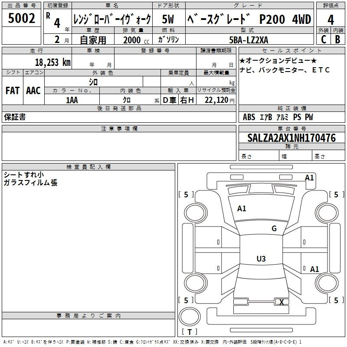This screenshot has width=347, height=347.
Task: Click the door shape value 5W
Action: pyautogui.click(x=168, y=19)
